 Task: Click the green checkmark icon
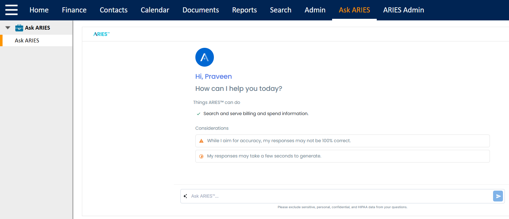coord(199,114)
